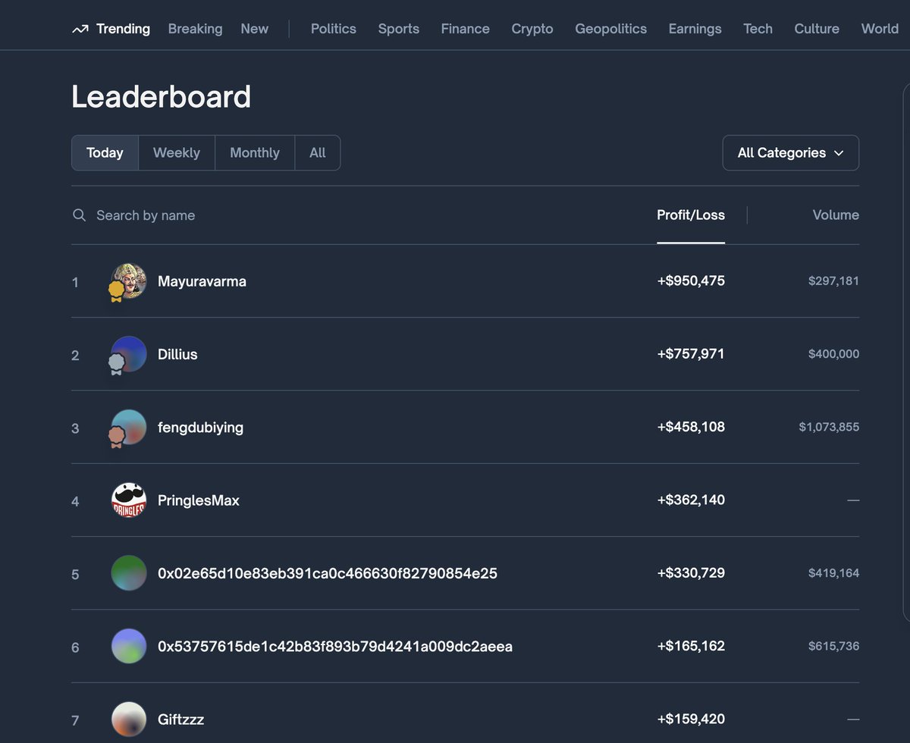This screenshot has width=910, height=743.
Task: Click the $419,164 volume value
Action: [x=833, y=573]
